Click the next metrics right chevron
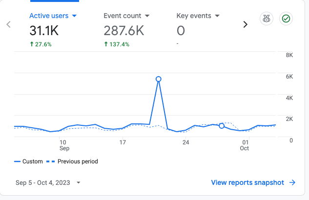The image size is (309, 200). [245, 24]
